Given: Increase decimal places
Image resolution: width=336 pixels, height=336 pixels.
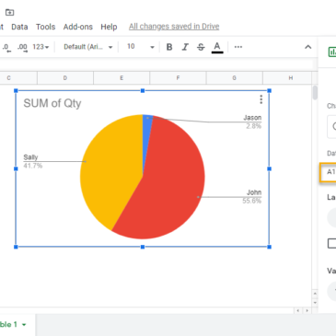Looking at the screenshot, I should click(x=22, y=47).
